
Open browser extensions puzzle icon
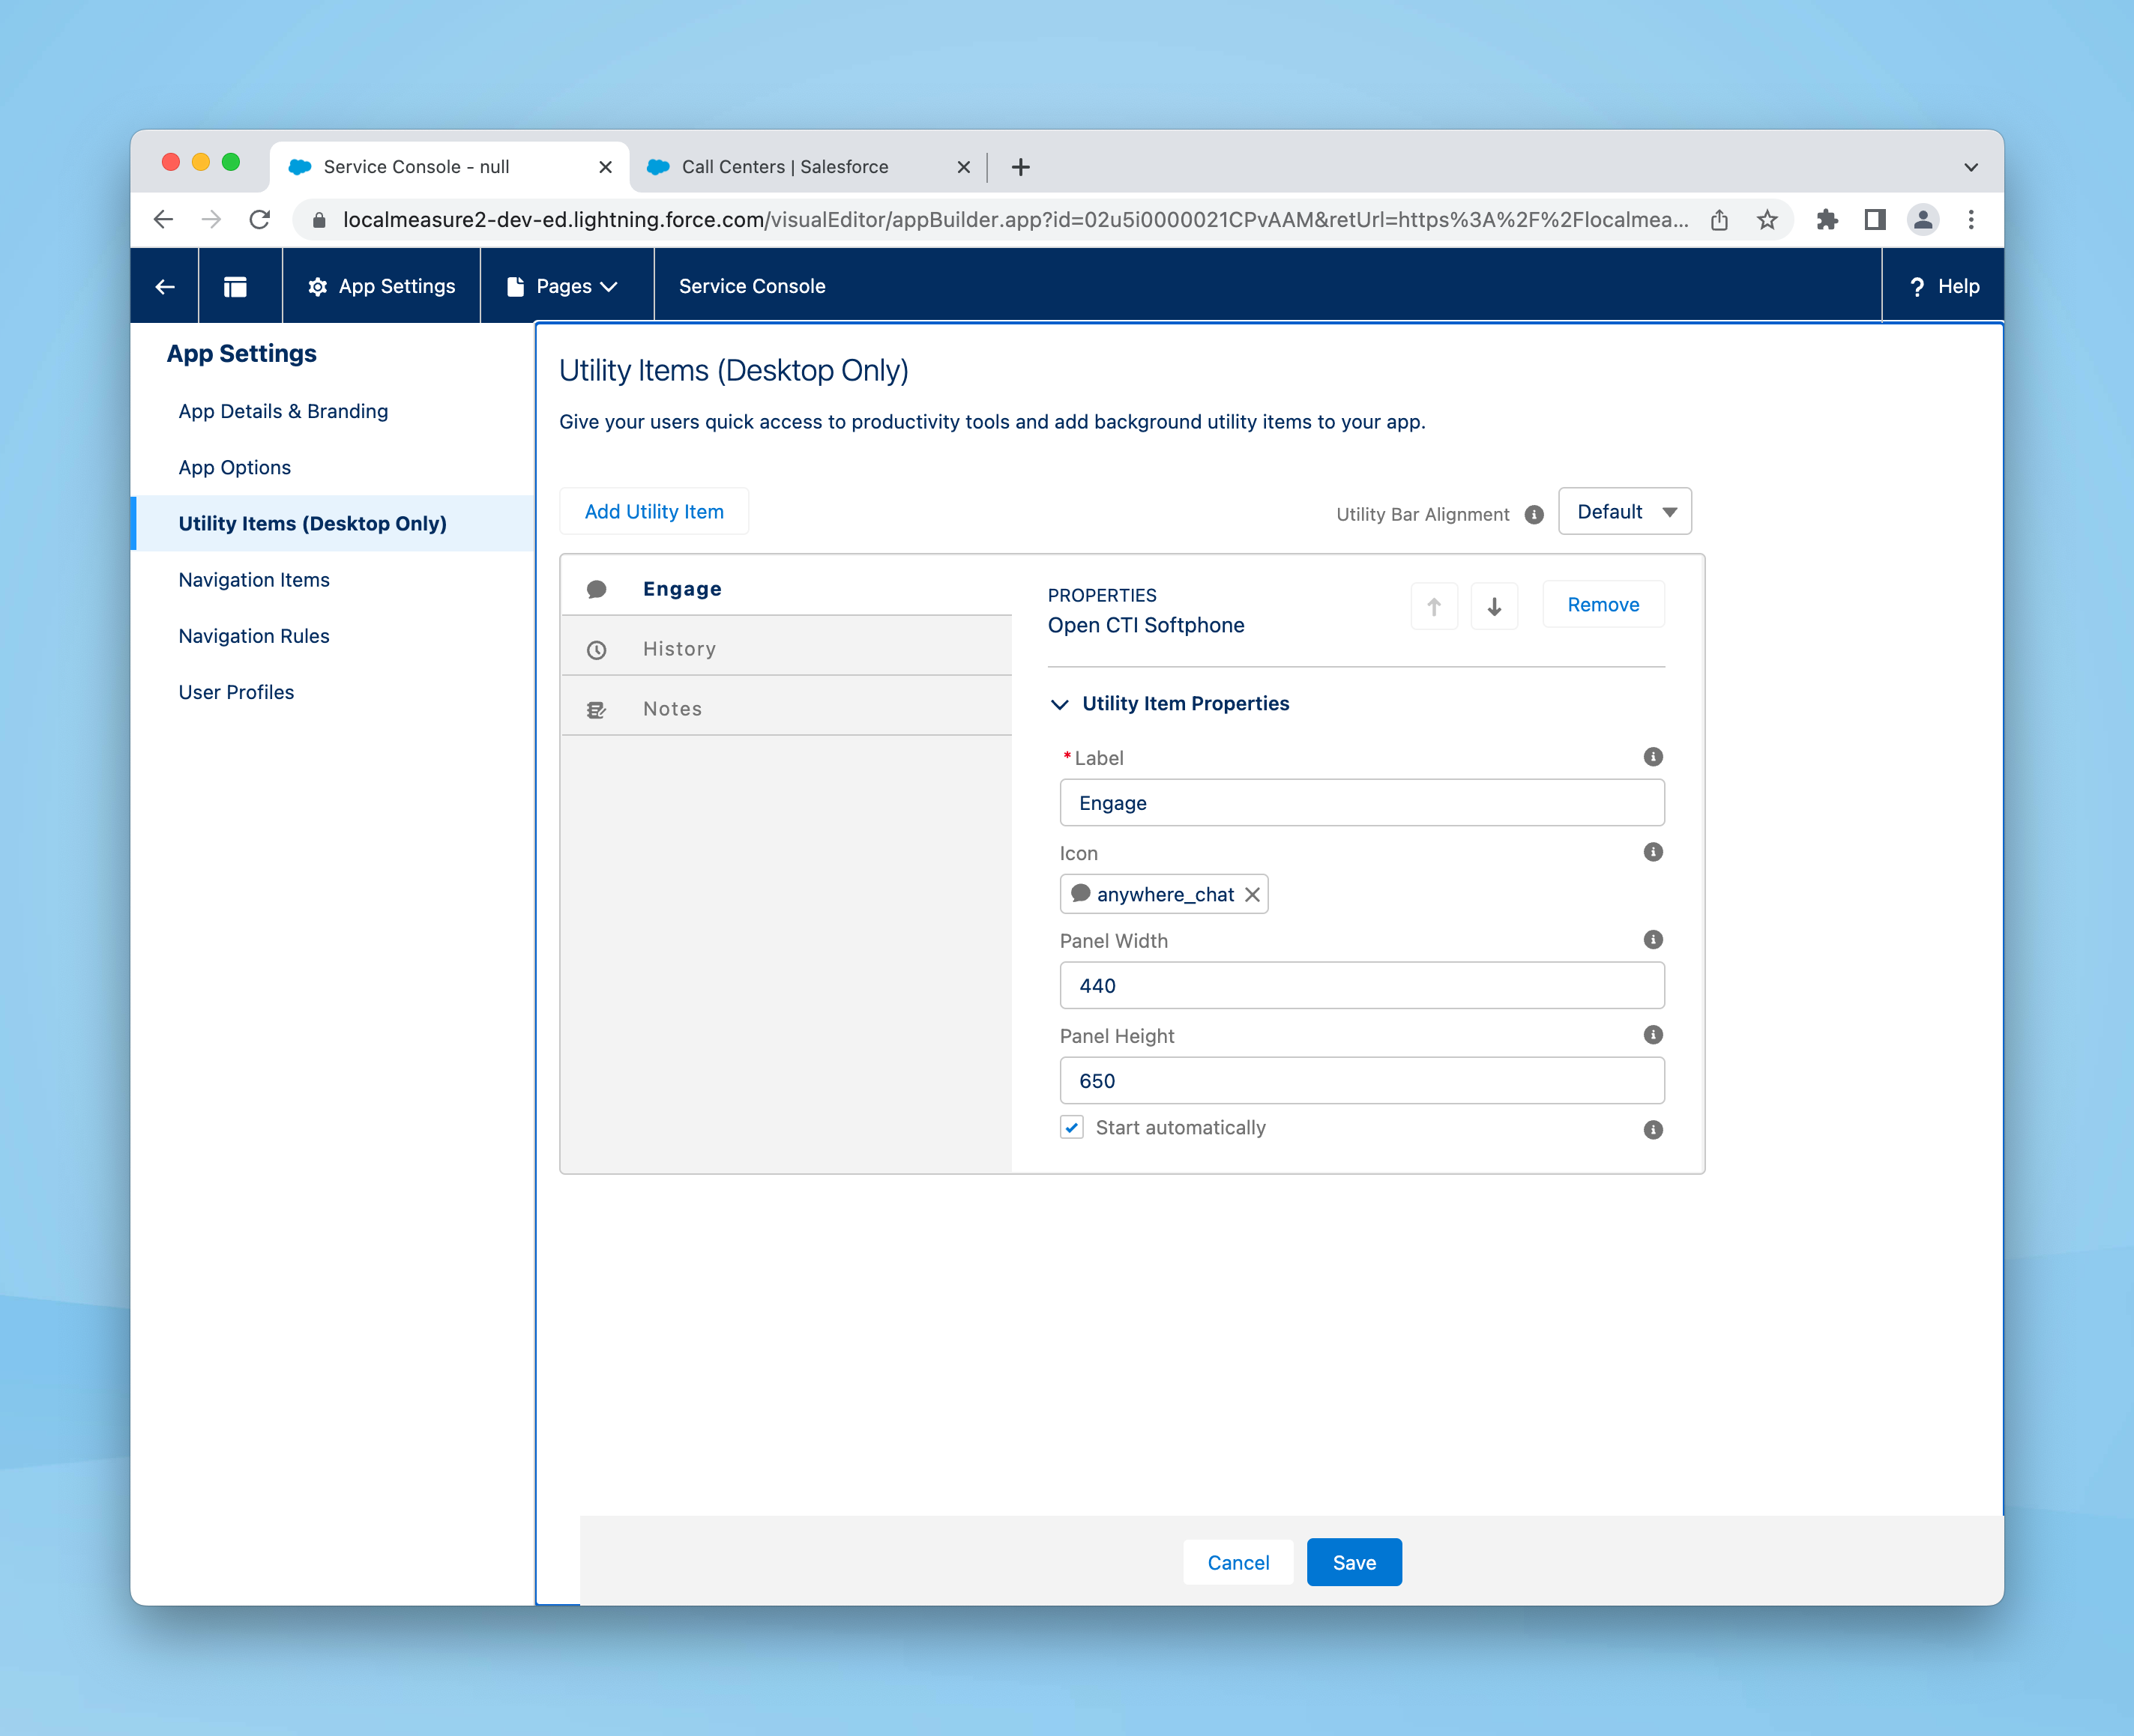coord(1827,220)
